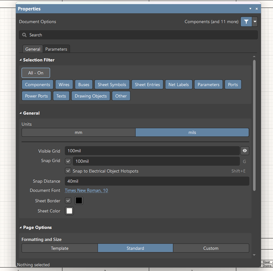Toggle the Components selection filter
273x271 pixels.
(37, 85)
